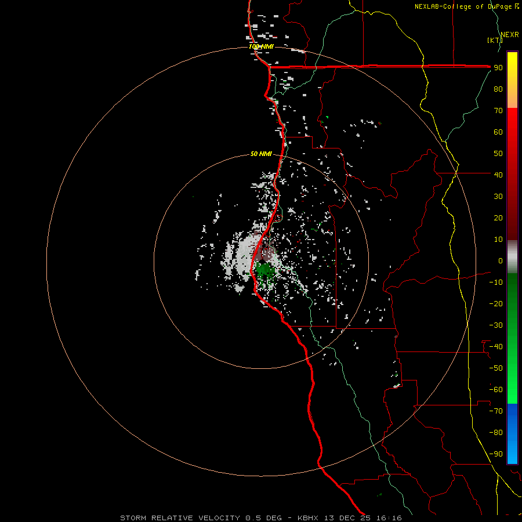Click the 70 value on the color scale
This screenshot has height=522, width=522.
[498, 111]
